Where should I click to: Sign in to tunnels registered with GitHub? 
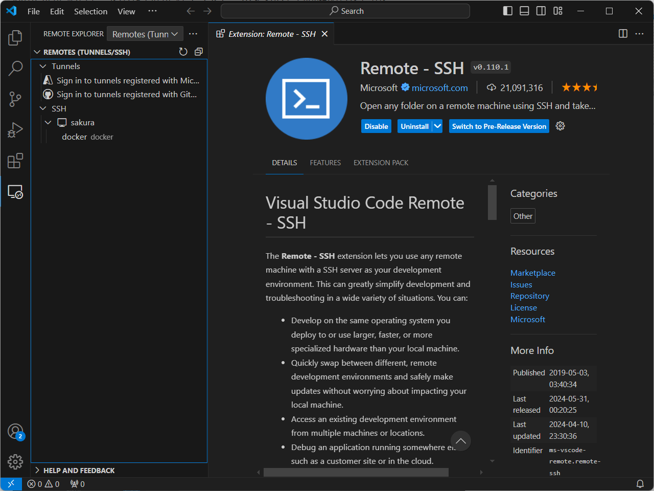(120, 95)
